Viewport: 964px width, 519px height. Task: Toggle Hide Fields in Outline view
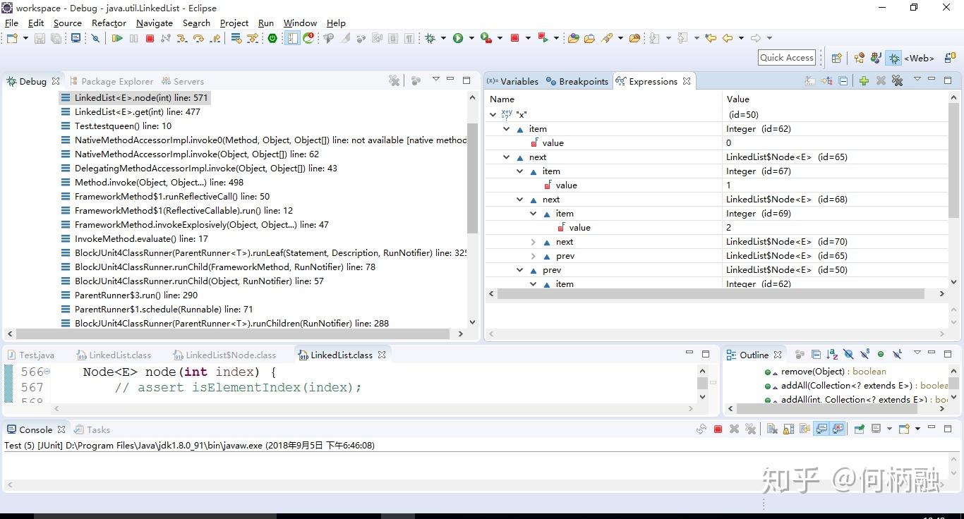(x=848, y=355)
